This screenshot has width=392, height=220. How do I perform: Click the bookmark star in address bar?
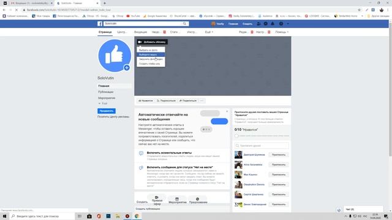[x=360, y=10]
